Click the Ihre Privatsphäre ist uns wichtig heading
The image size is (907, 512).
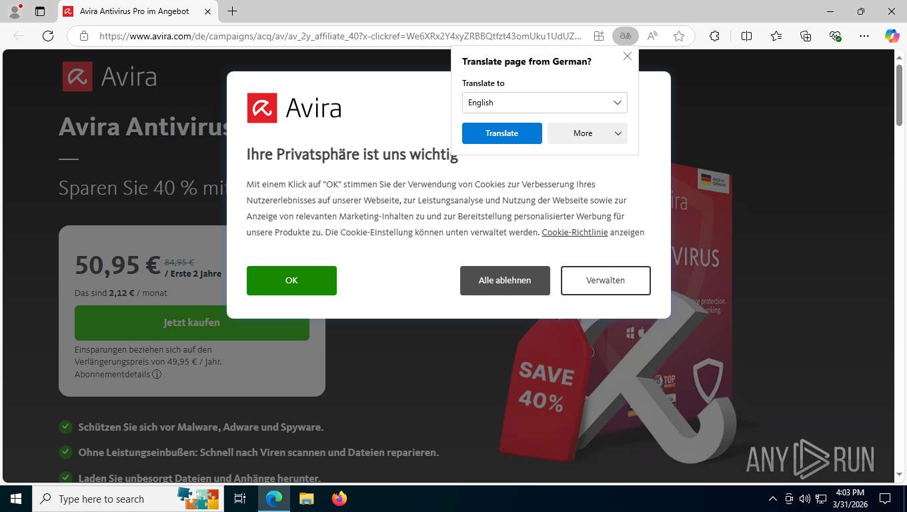[x=352, y=155]
